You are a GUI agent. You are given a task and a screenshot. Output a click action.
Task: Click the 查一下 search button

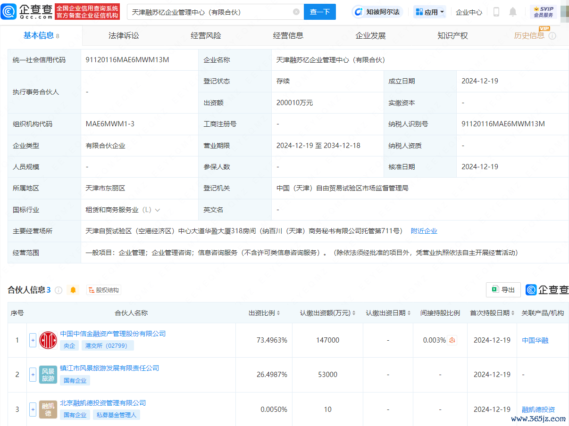click(x=320, y=12)
